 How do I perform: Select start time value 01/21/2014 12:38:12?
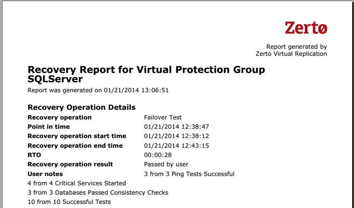pos(177,136)
